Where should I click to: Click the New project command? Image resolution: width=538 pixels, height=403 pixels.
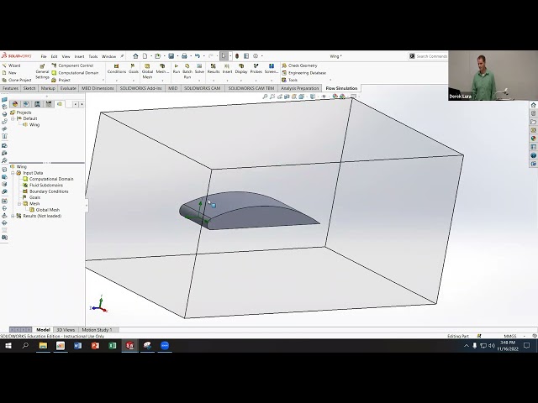(x=9, y=73)
